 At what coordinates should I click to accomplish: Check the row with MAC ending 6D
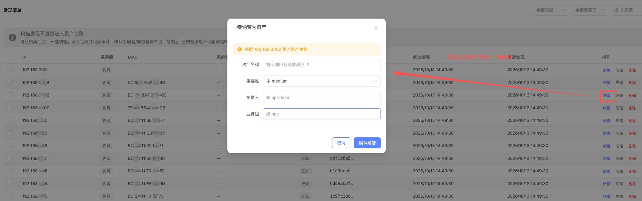(x=10, y=82)
